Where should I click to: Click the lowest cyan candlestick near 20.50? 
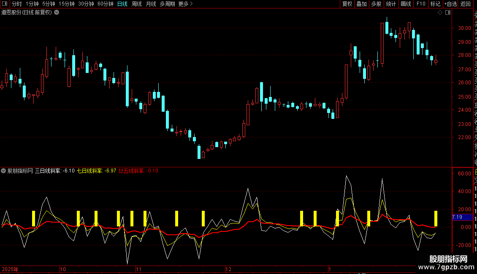tap(199, 152)
